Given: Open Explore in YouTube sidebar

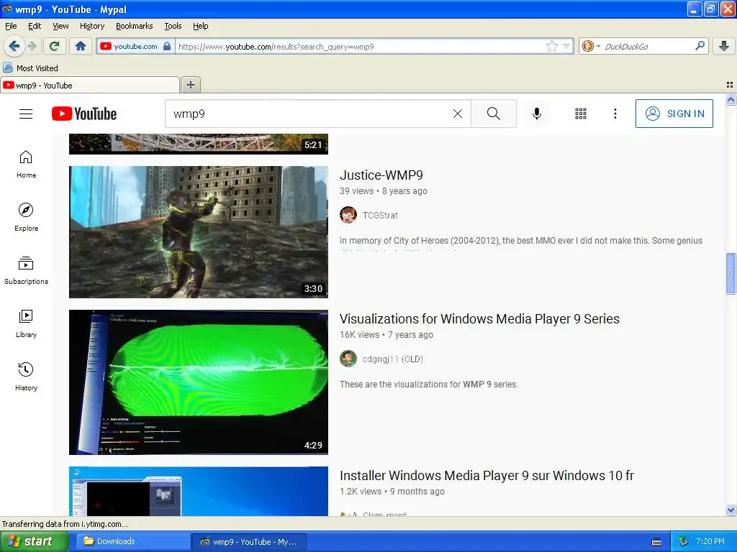Looking at the screenshot, I should click(x=26, y=217).
